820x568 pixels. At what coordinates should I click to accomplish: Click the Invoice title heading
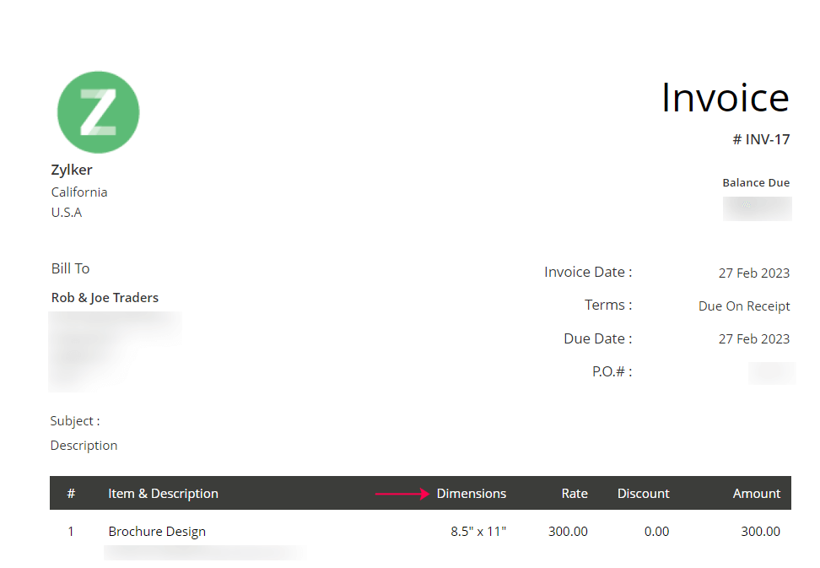tap(725, 98)
